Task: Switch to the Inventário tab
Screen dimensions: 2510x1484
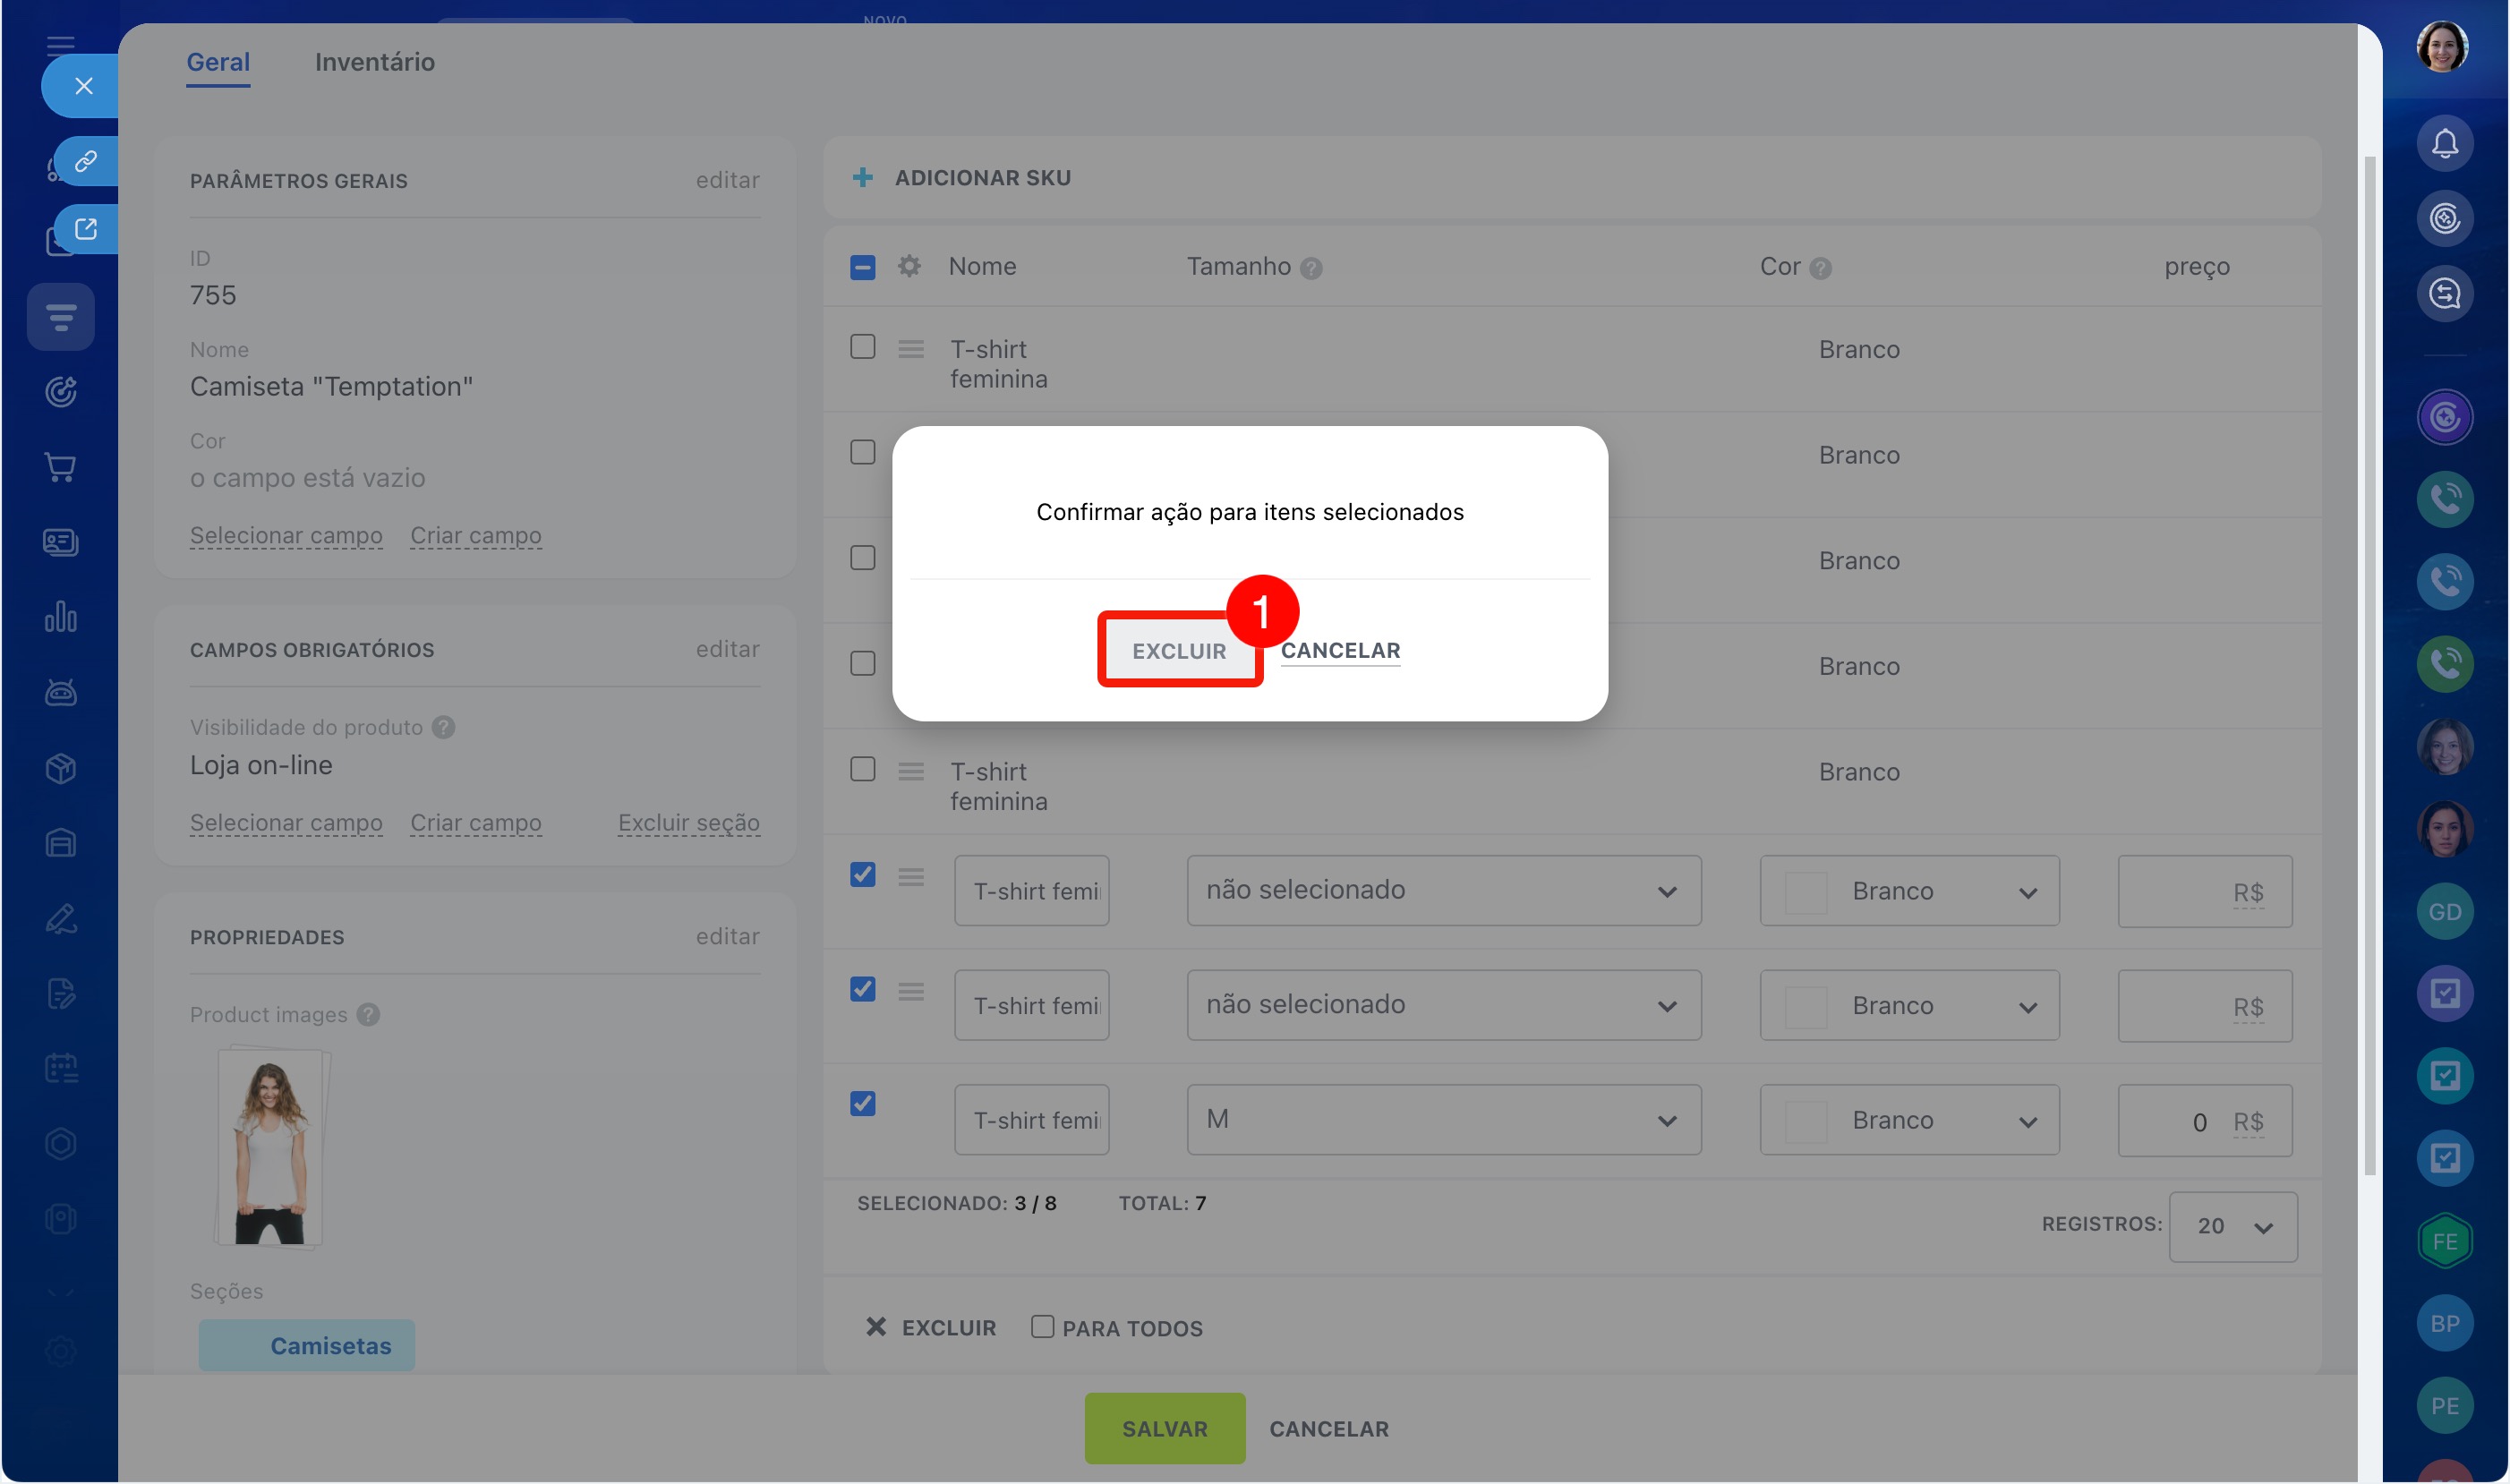Action: [374, 62]
